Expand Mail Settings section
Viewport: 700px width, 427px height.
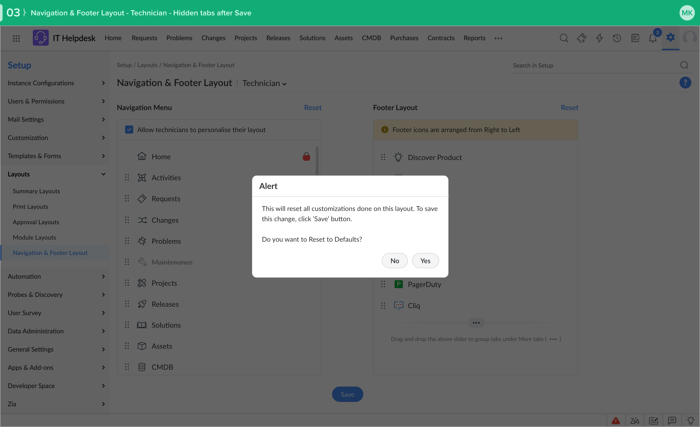coord(56,119)
